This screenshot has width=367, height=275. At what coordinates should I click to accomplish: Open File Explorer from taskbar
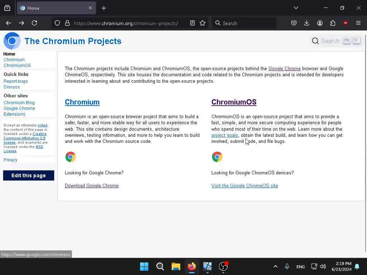(176, 266)
